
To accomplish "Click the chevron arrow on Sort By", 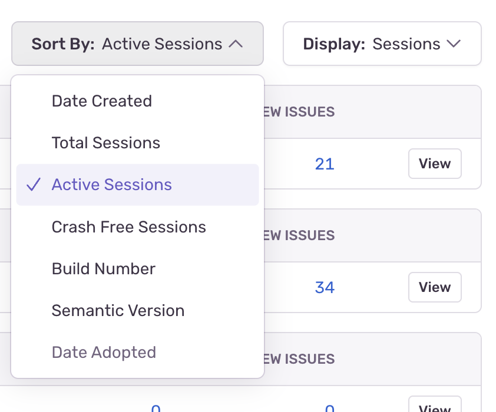I will [x=236, y=44].
